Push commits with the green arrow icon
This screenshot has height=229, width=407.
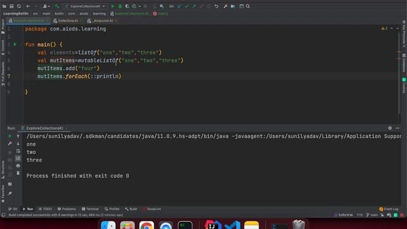pyautogui.click(x=194, y=6)
